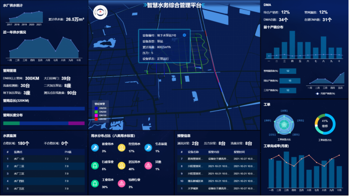The height and width of the screenshot is (196, 349).
Task: Select the purple segment of pipe length bar
Action: click(x=77, y=123)
